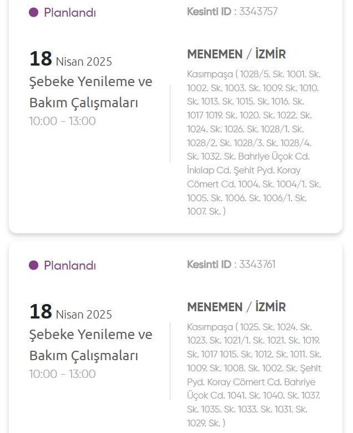Click Kesinti ID 3343761 text
Image resolution: width=353 pixels, height=433 pixels.
pos(231,264)
